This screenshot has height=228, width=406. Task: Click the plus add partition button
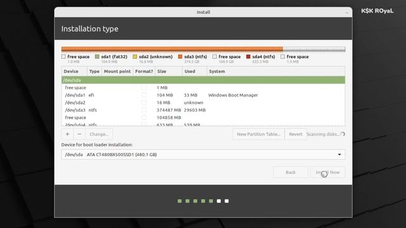(x=67, y=134)
